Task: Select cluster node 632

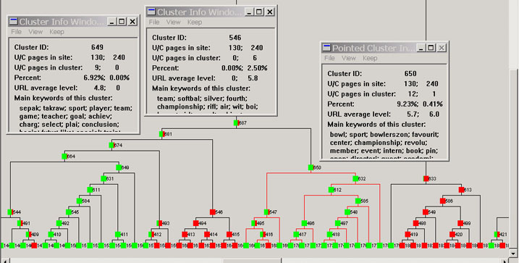Action: coord(355,179)
